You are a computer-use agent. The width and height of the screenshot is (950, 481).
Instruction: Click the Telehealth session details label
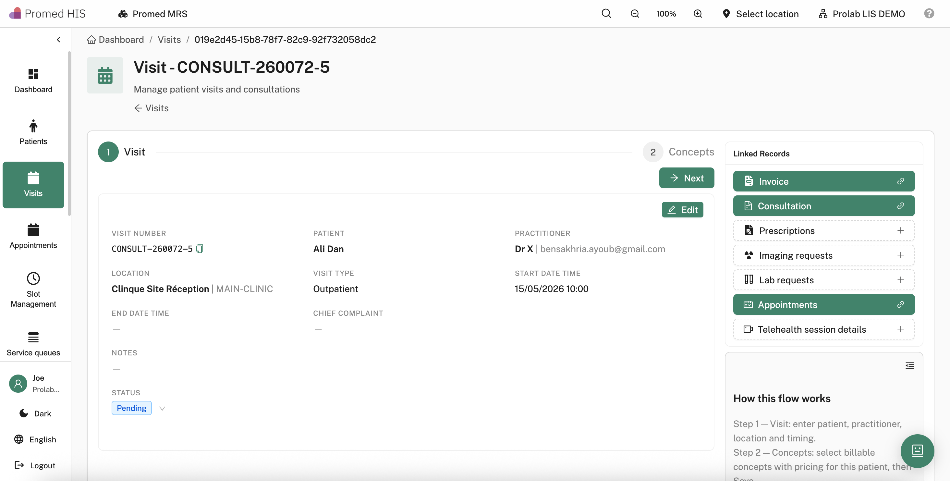point(812,329)
